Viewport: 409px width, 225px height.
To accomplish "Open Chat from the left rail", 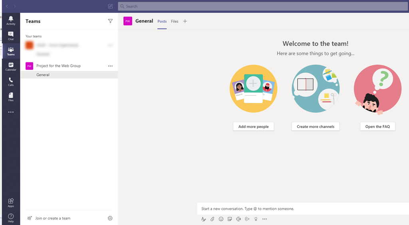I will coord(11,36).
